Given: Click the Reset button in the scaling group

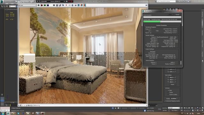Looking at the screenshot, I should pyautogui.click(x=172, y=84).
